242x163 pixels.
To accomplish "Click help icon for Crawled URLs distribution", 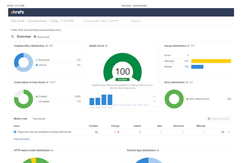I will tap(47, 46).
